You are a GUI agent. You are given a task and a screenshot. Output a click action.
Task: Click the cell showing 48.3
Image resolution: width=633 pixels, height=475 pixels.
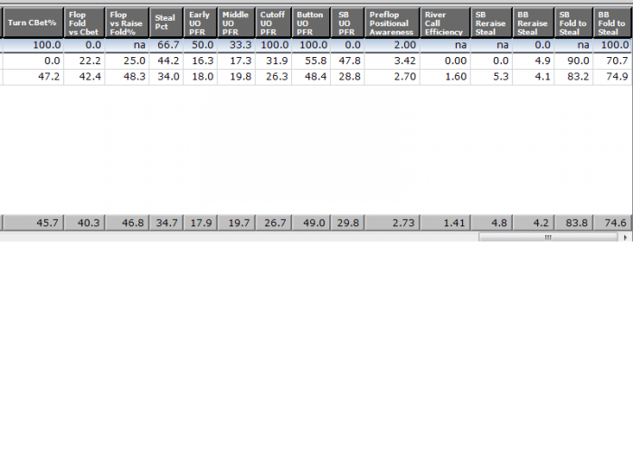coord(127,77)
